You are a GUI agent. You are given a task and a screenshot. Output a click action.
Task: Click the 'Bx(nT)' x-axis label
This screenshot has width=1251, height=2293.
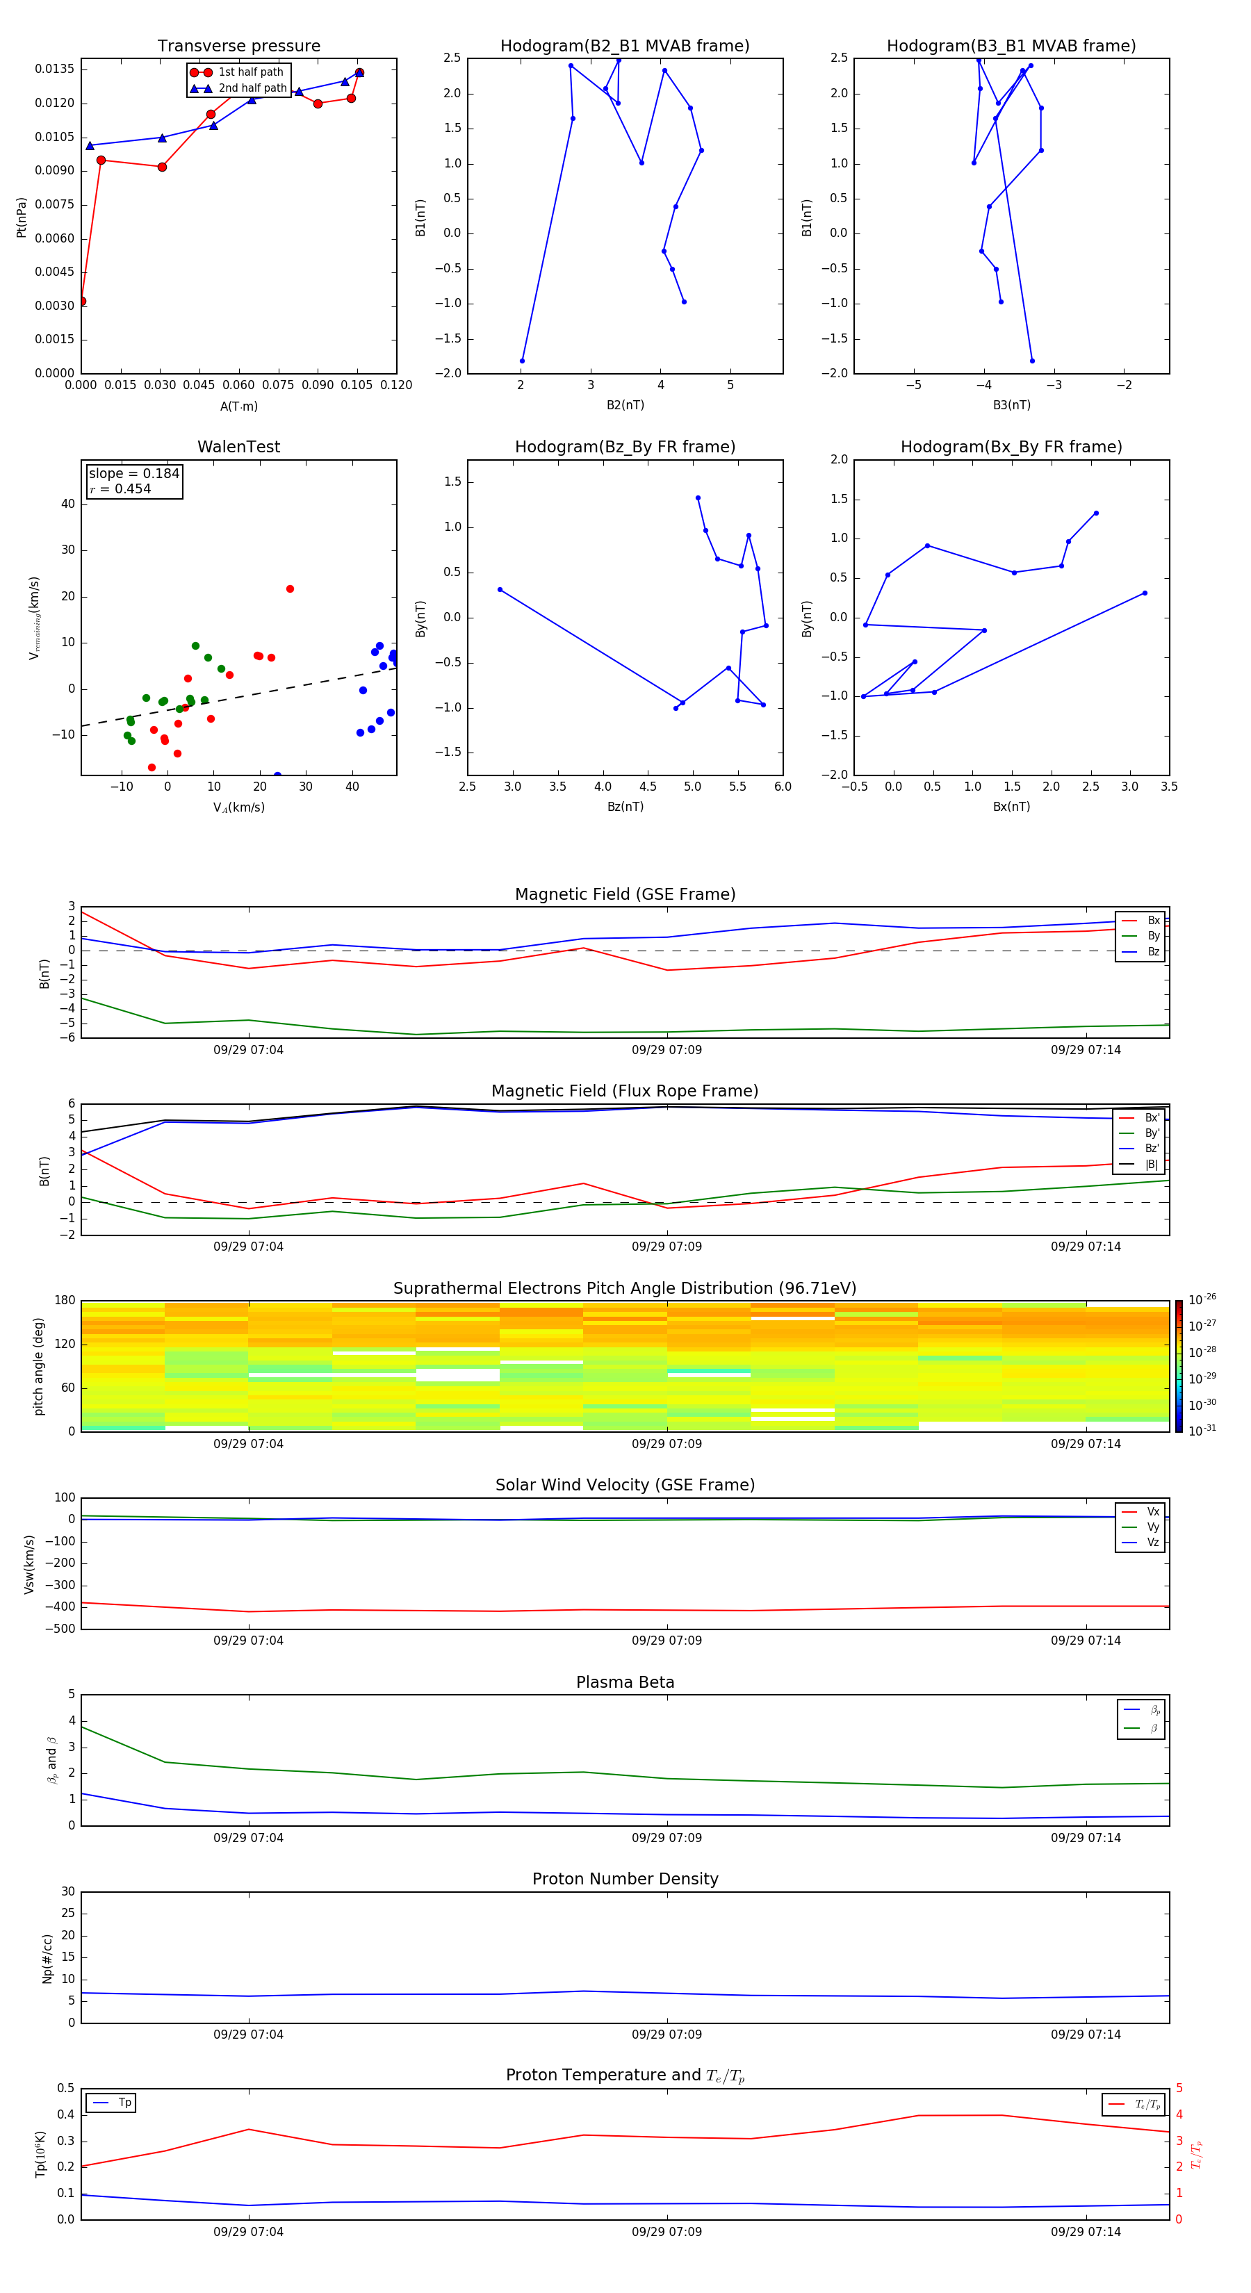tap(1011, 807)
